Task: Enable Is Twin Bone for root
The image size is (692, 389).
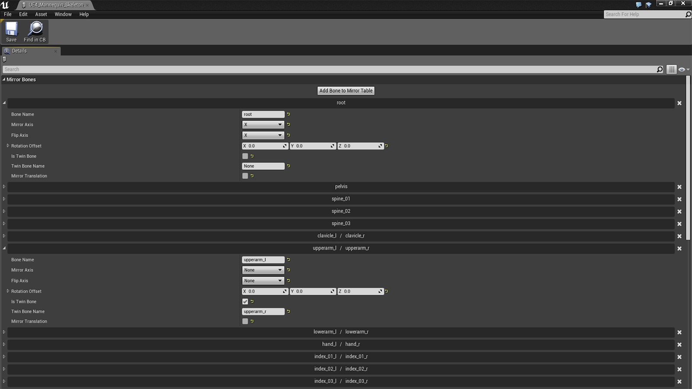Action: click(245, 156)
